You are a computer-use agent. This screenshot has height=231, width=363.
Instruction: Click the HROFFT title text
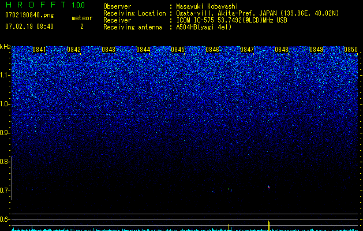36,5
